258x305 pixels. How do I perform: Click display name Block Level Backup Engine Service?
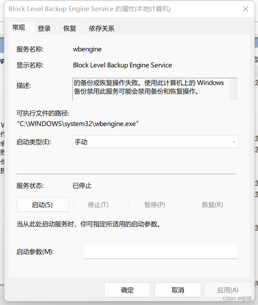tap(123, 65)
